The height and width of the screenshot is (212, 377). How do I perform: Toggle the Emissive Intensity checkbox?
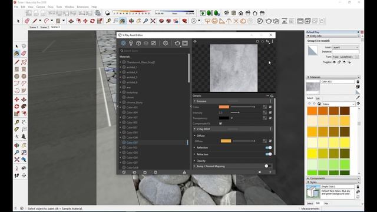[270, 112]
